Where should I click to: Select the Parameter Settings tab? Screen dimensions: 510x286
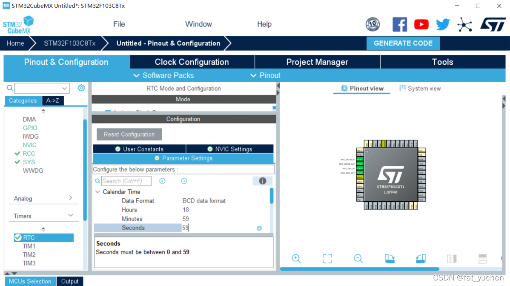183,158
